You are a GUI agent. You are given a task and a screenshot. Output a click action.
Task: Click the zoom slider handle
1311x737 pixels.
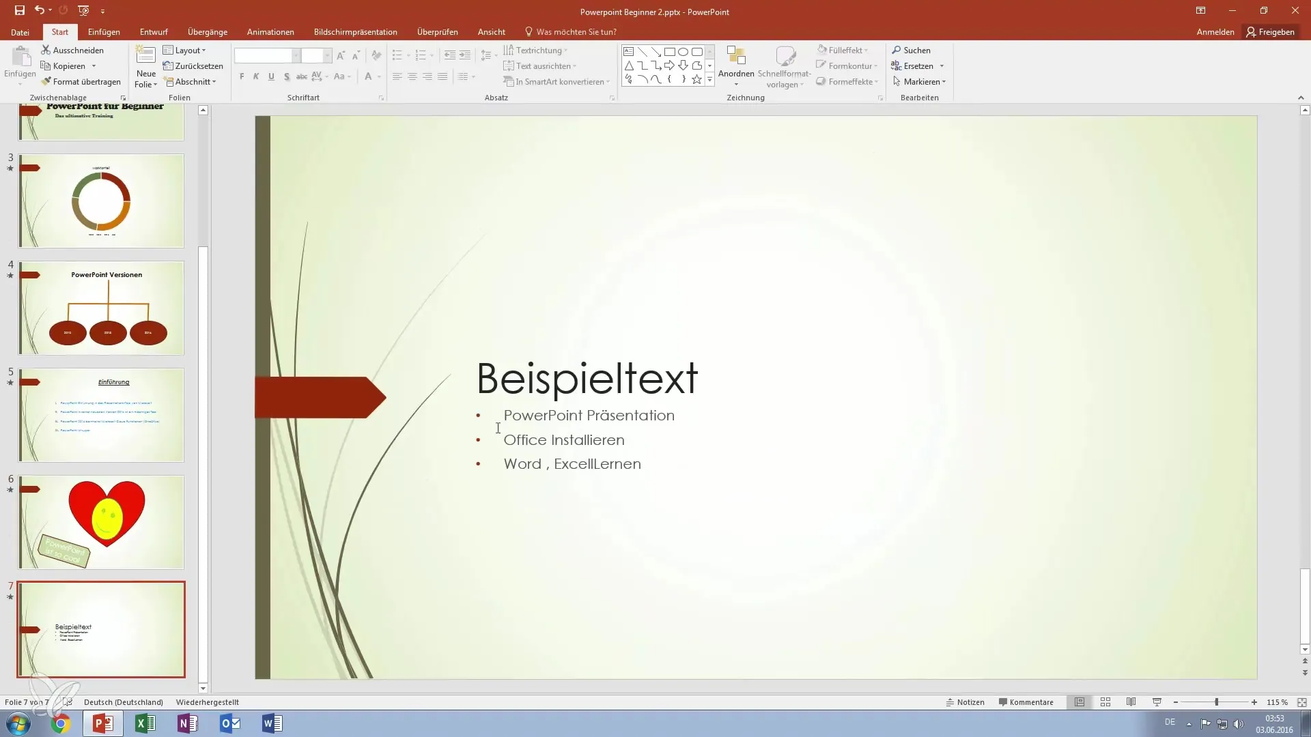click(1216, 702)
